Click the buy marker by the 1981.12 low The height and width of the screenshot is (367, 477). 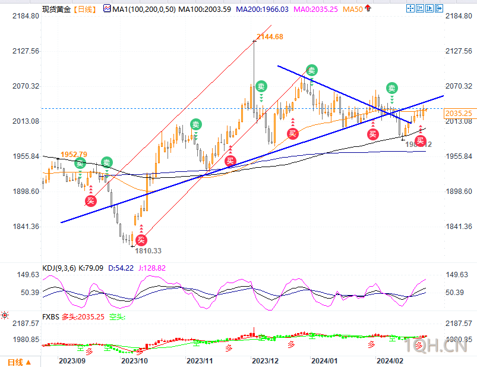[x=421, y=140]
